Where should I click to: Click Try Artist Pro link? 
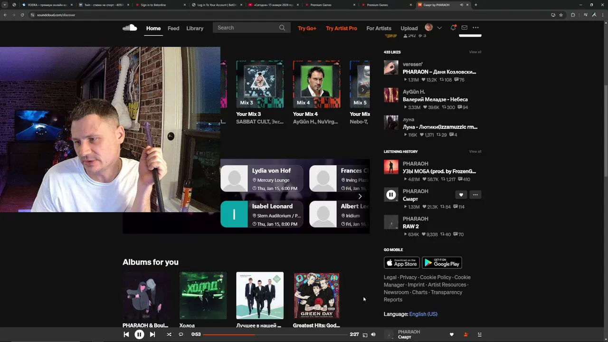pyautogui.click(x=342, y=28)
